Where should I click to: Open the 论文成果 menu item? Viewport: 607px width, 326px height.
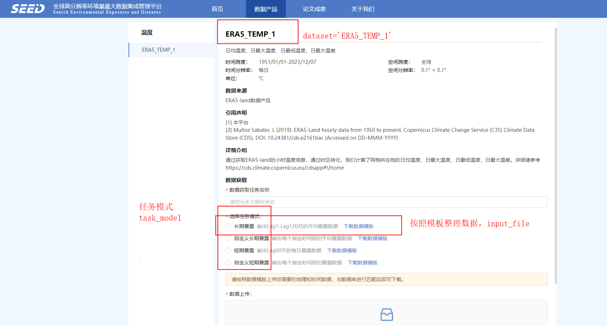click(314, 9)
